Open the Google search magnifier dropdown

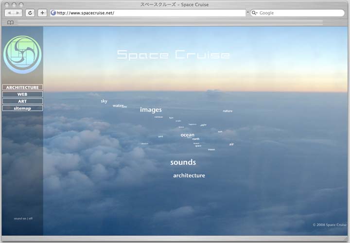pyautogui.click(x=254, y=13)
